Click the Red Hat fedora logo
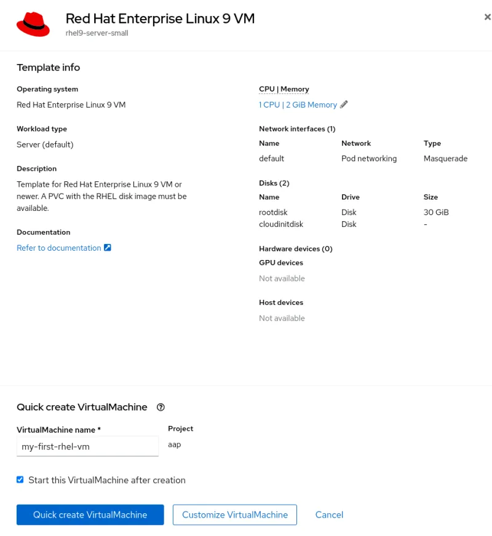 click(x=34, y=23)
